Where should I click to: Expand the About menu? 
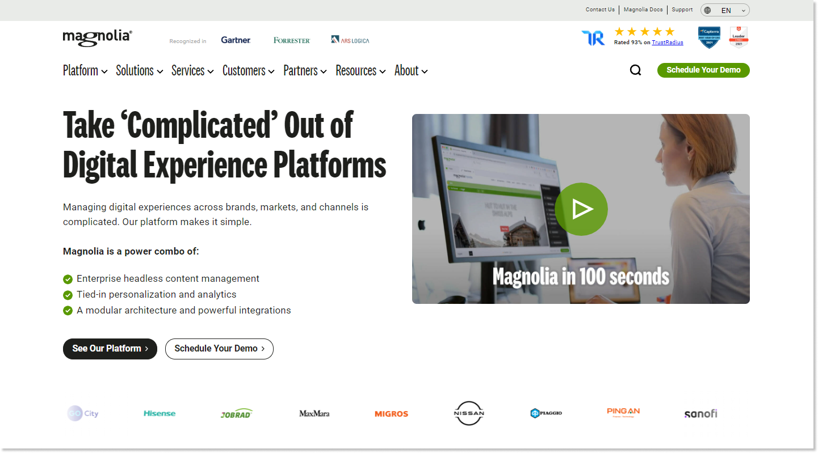point(411,71)
